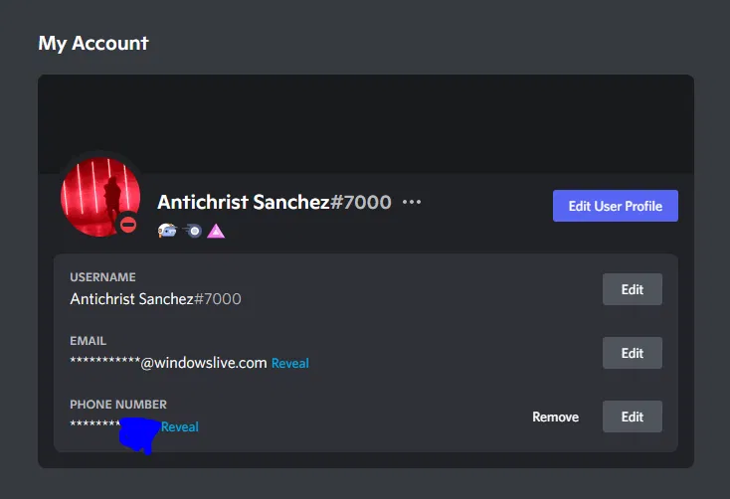The width and height of the screenshot is (730, 499).
Task: Open the three-dot menu beside Antichrist Sanchez#7000
Action: click(412, 202)
